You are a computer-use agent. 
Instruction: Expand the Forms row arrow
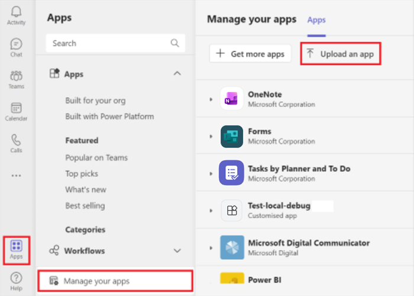(x=211, y=136)
